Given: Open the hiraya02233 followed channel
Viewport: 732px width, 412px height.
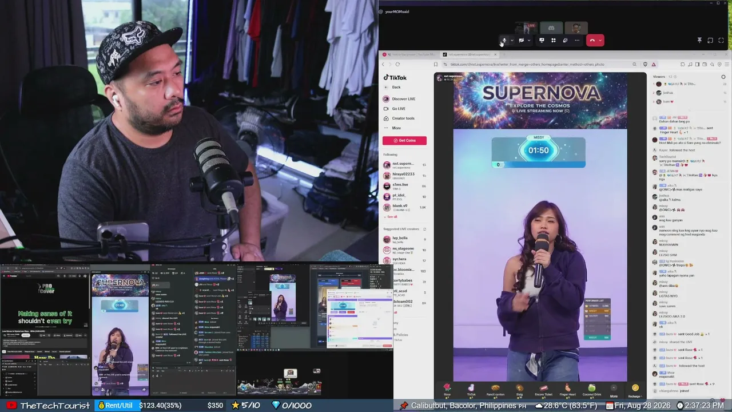Looking at the screenshot, I should pyautogui.click(x=405, y=175).
